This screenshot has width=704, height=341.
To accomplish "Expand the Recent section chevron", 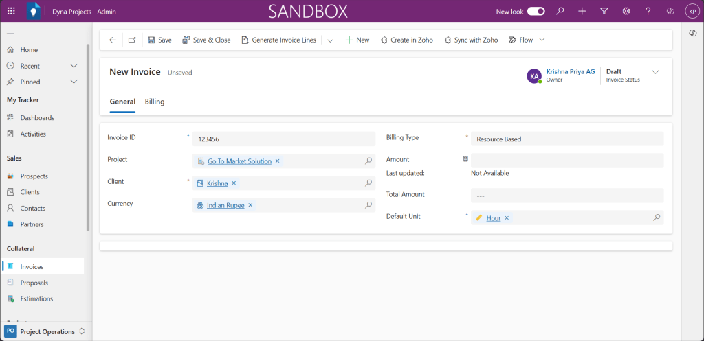I will point(74,66).
